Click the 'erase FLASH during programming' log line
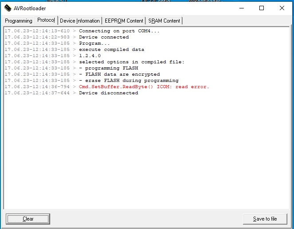 coord(129,81)
